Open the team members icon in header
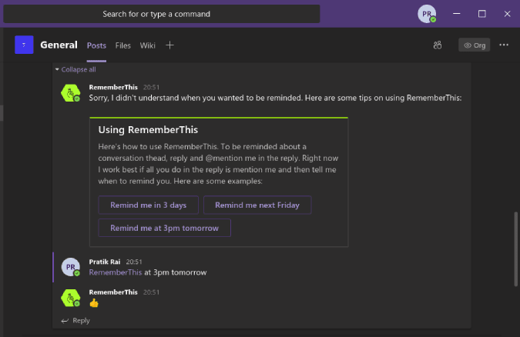This screenshot has width=520, height=337. 438,45
